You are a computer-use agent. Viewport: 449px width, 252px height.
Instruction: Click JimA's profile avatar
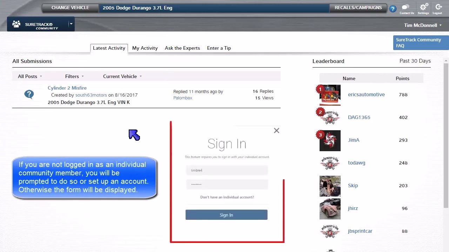click(x=330, y=140)
